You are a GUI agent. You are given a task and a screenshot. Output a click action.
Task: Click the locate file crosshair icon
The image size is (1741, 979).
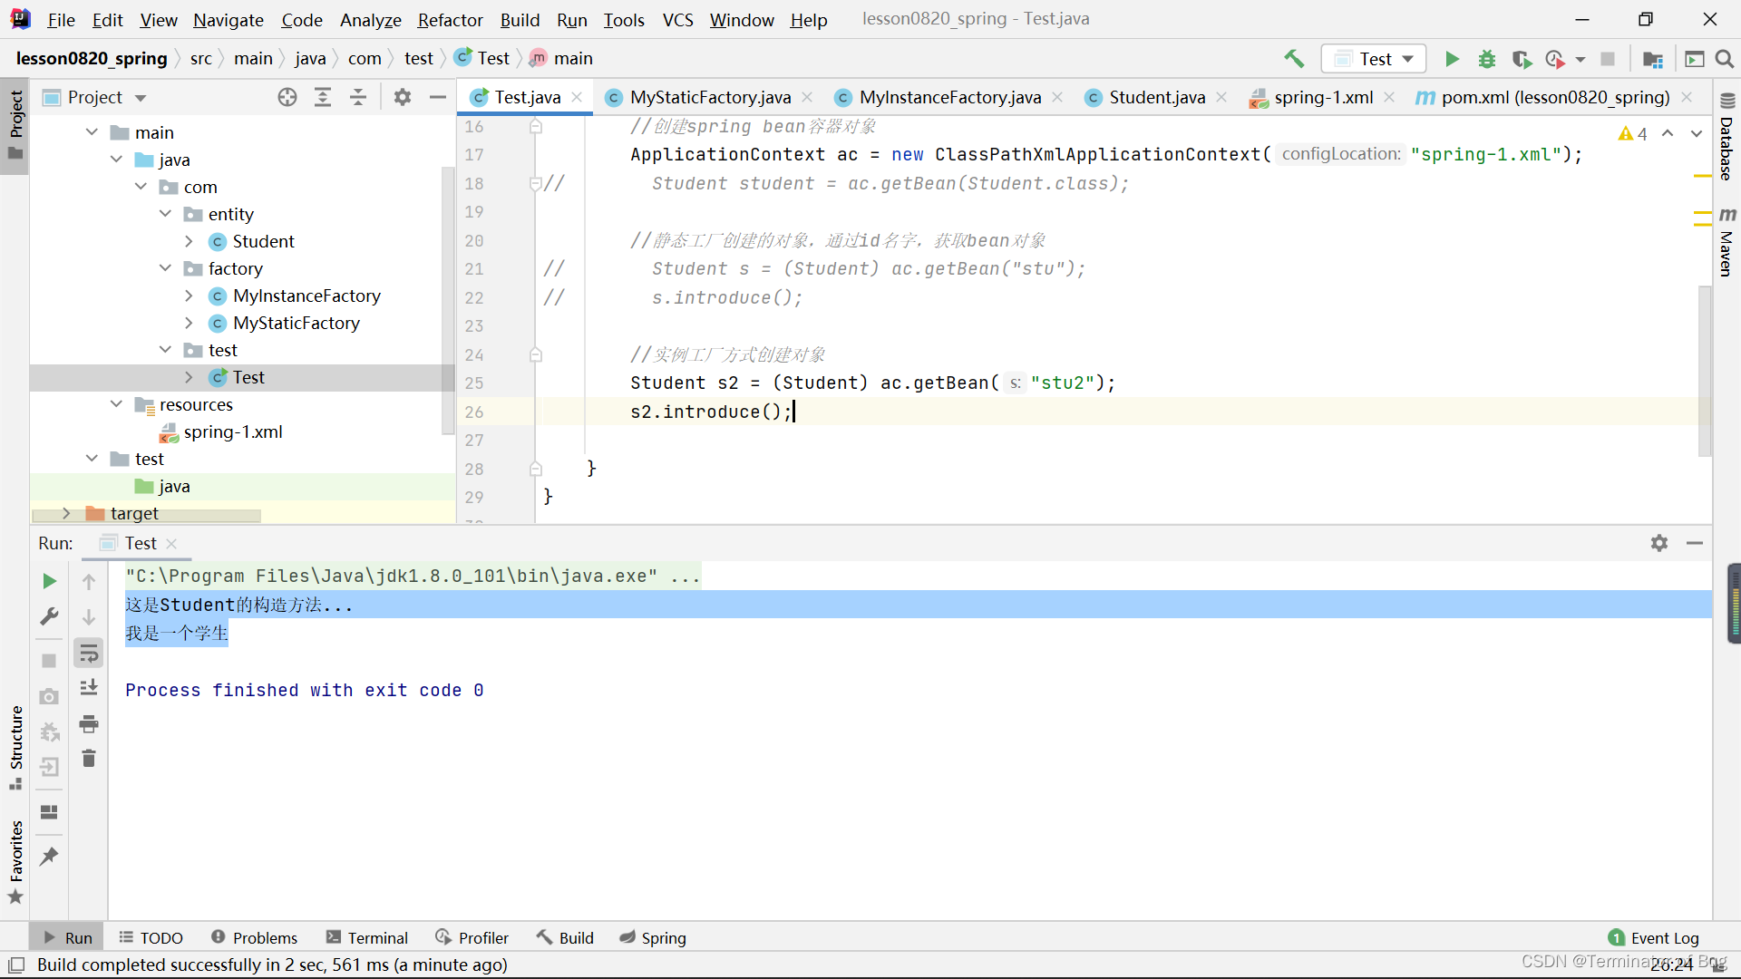[287, 97]
